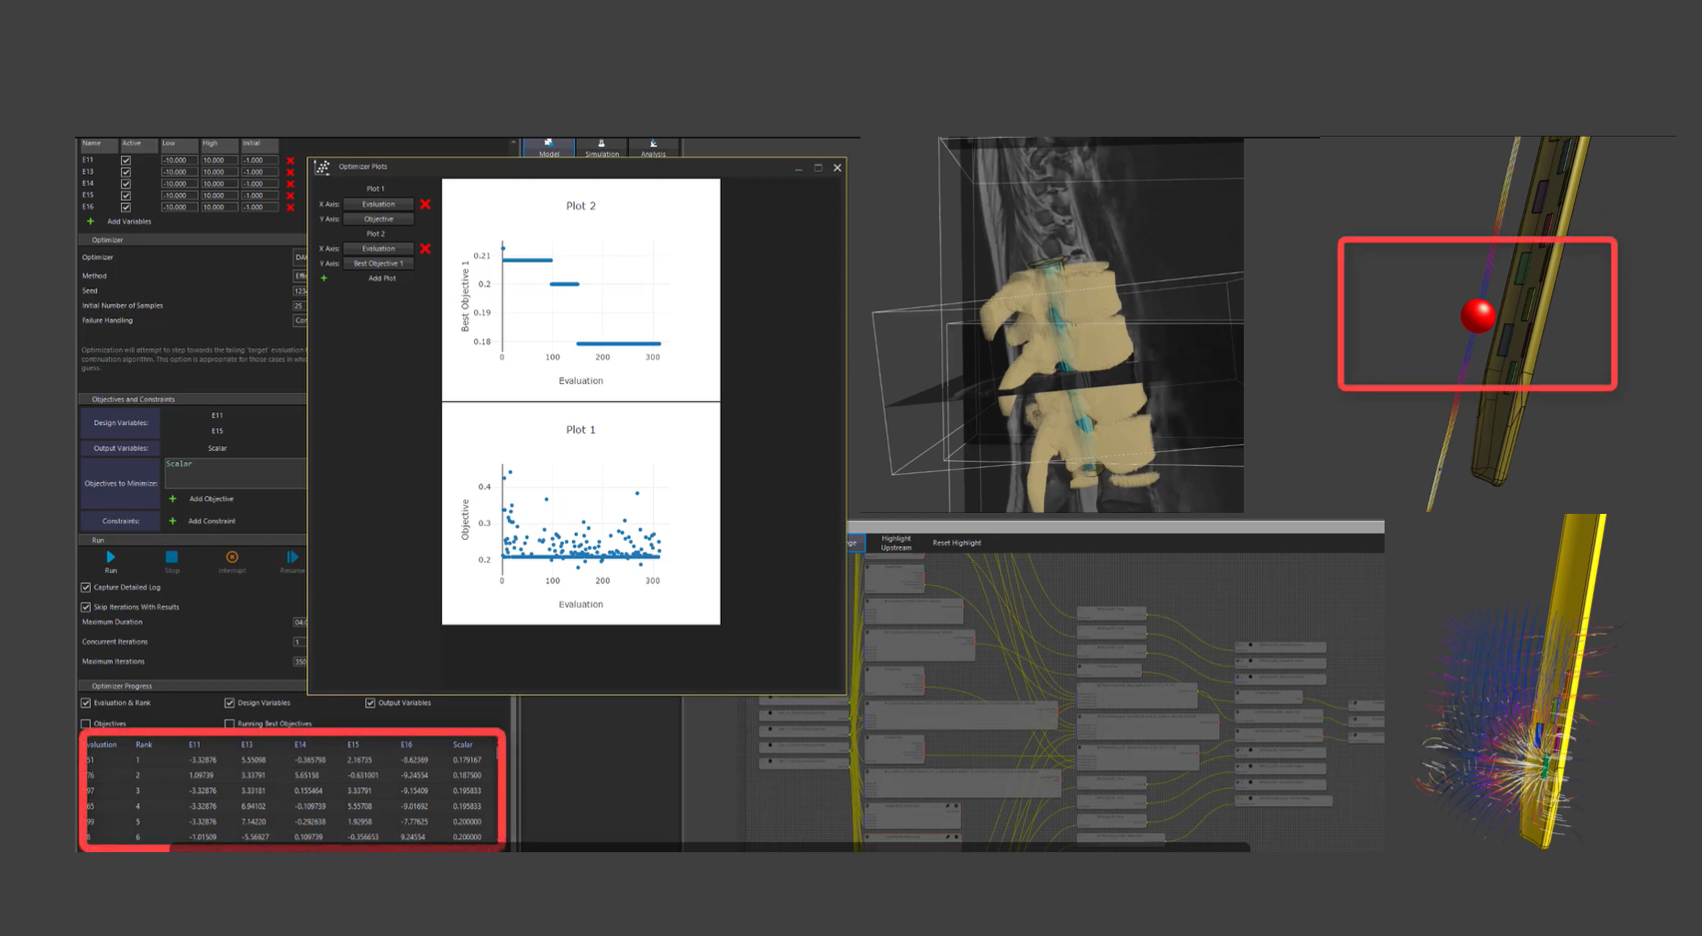Click the Interrupt optimization icon
Screen dimensions: 1702x936
pos(232,557)
